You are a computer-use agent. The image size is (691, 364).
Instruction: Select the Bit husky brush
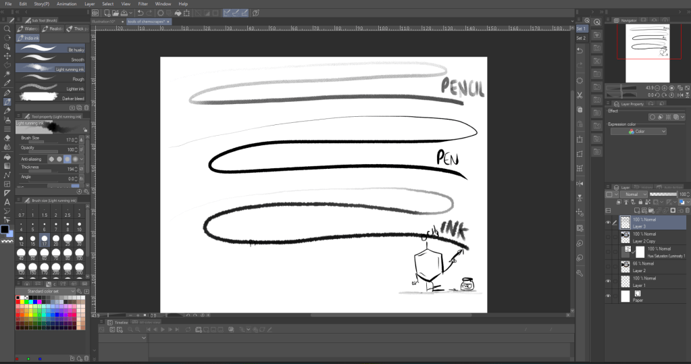pos(51,49)
